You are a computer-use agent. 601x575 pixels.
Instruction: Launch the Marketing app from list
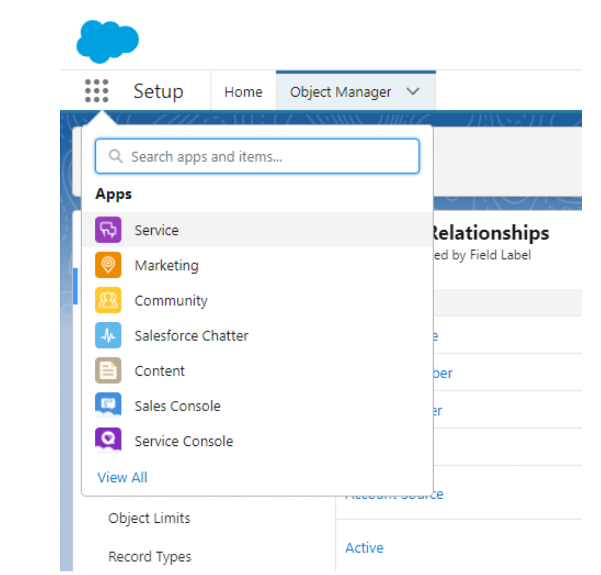pos(167,265)
